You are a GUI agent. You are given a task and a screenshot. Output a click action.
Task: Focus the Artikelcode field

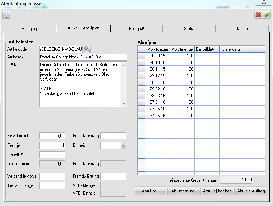tap(61, 49)
